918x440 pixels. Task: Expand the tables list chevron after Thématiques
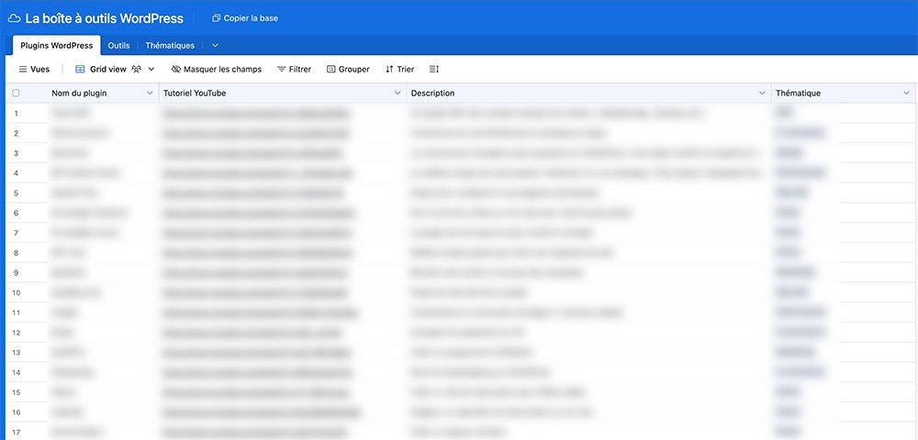pos(215,46)
